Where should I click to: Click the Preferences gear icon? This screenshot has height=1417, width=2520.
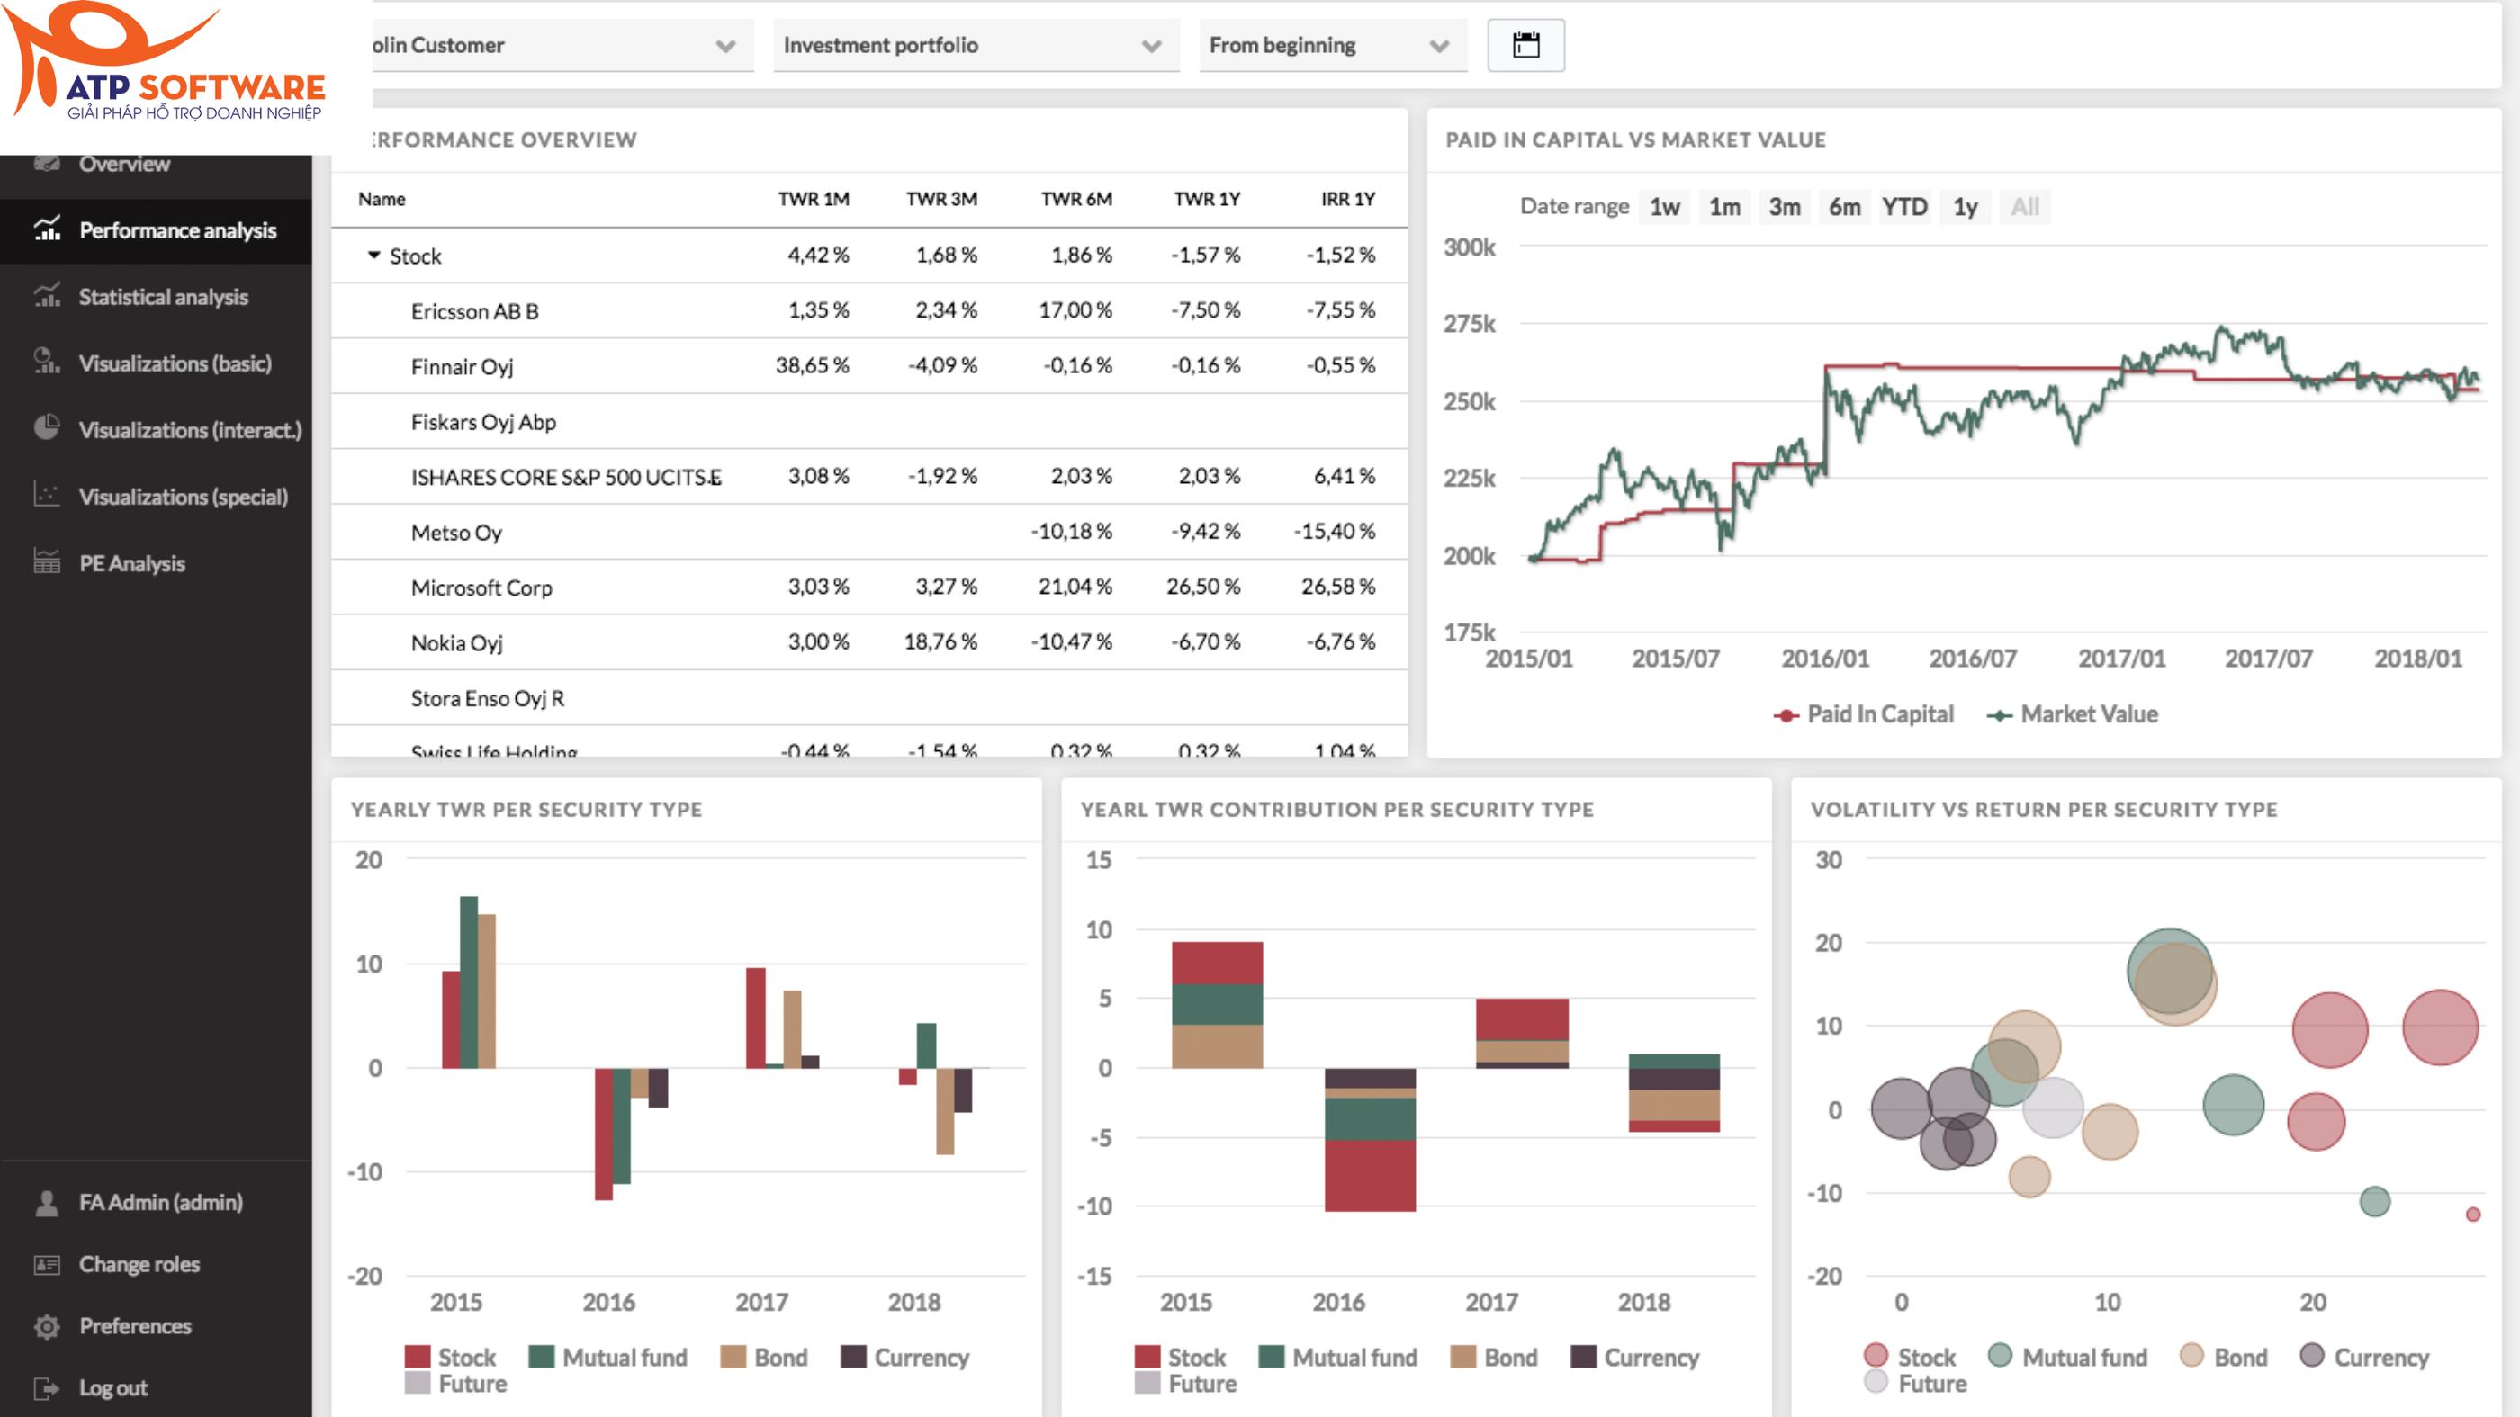[x=47, y=1326]
